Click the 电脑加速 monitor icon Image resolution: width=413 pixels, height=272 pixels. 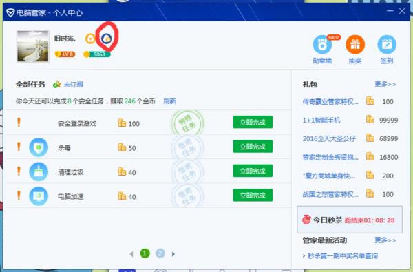pyautogui.click(x=39, y=196)
